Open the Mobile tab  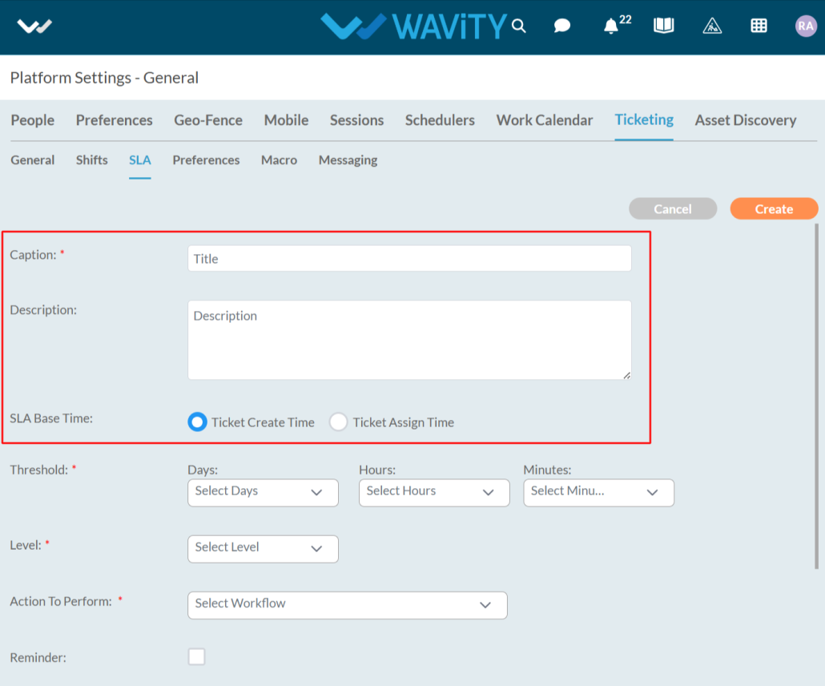286,120
